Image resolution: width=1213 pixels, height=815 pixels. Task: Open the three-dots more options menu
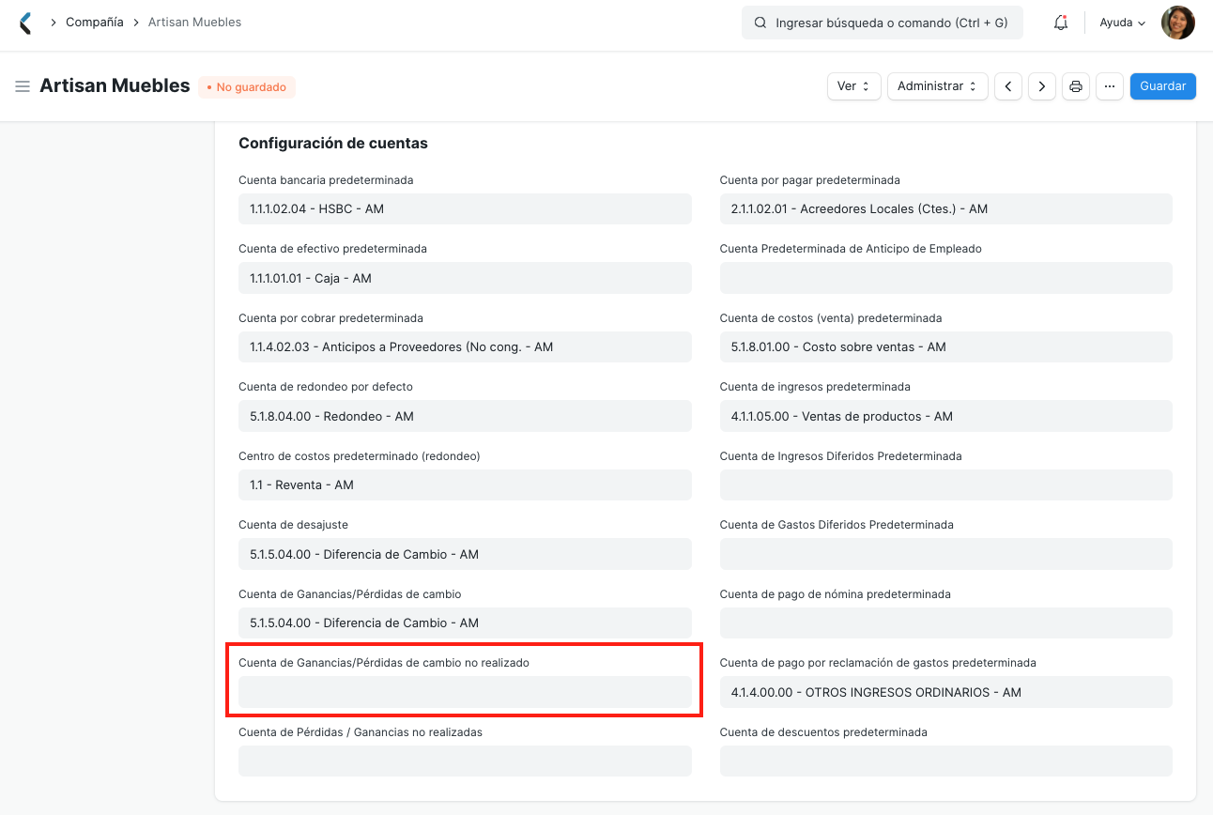click(x=1110, y=86)
